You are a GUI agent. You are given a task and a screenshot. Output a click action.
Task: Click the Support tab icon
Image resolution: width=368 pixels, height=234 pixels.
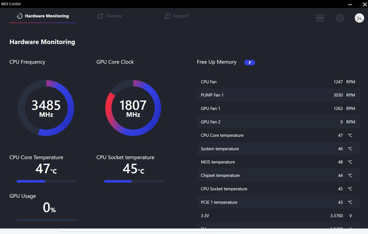[167, 16]
